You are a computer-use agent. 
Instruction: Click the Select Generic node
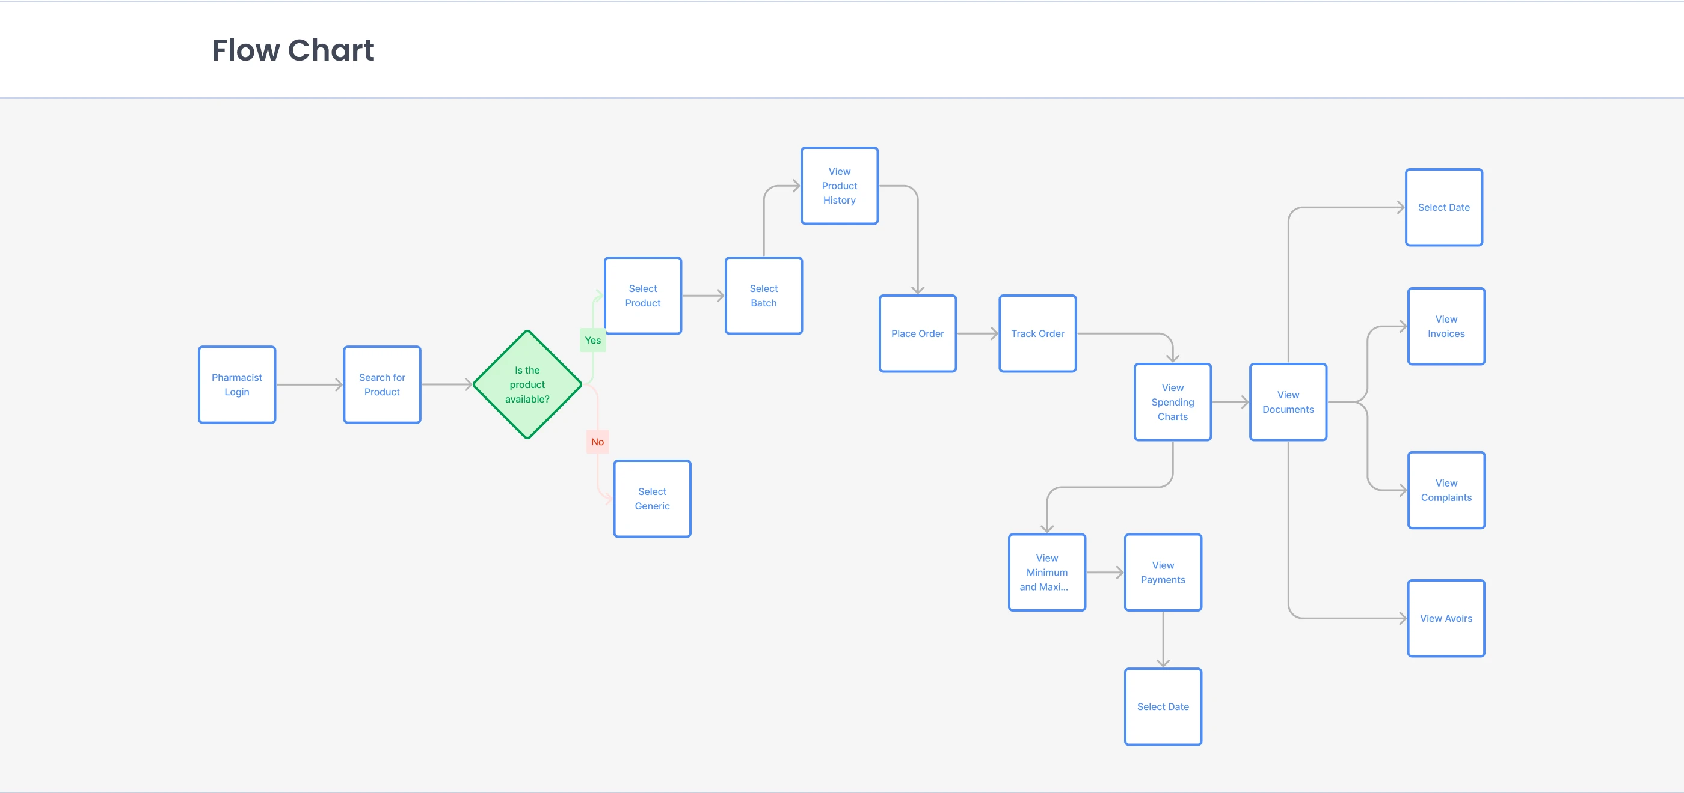coord(652,499)
